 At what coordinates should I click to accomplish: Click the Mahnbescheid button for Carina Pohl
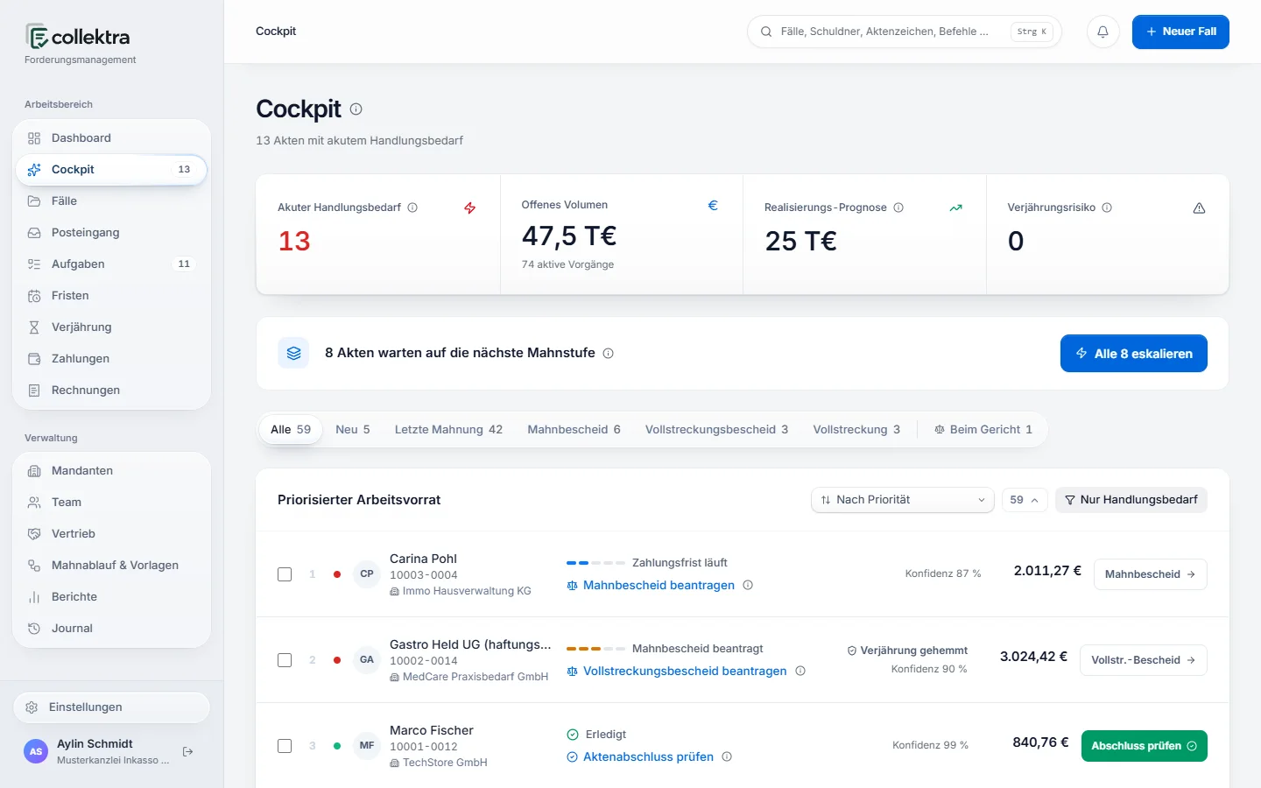[x=1151, y=574]
